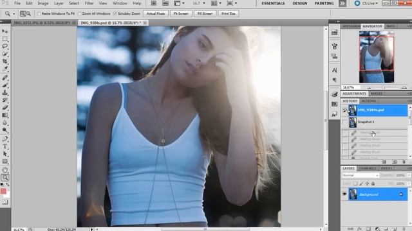Toggle lock position in Layers panel

(367, 184)
